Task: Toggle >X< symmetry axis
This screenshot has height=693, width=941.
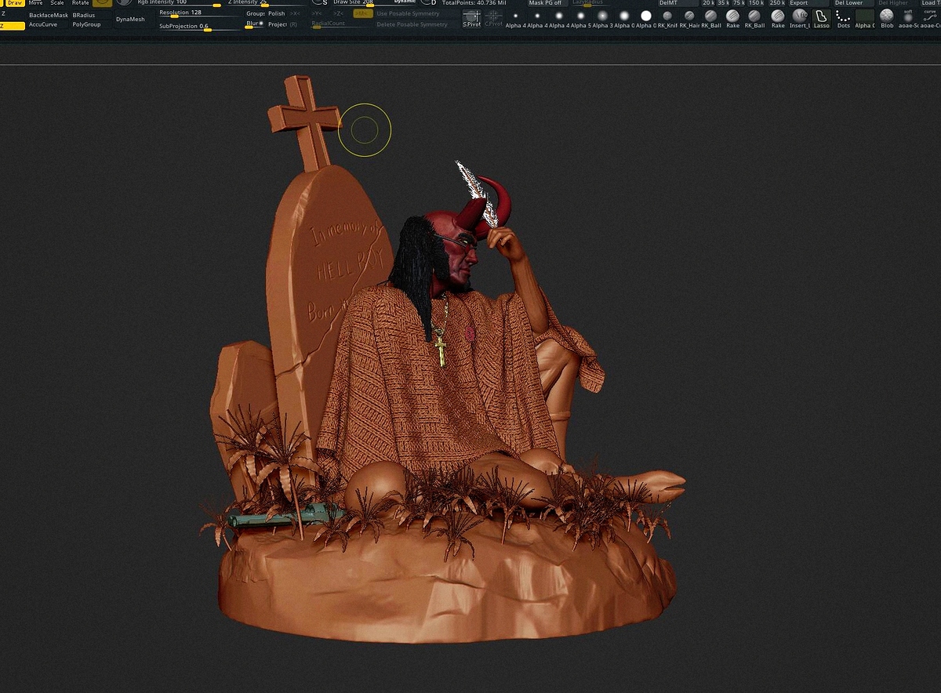Action: click(x=295, y=13)
